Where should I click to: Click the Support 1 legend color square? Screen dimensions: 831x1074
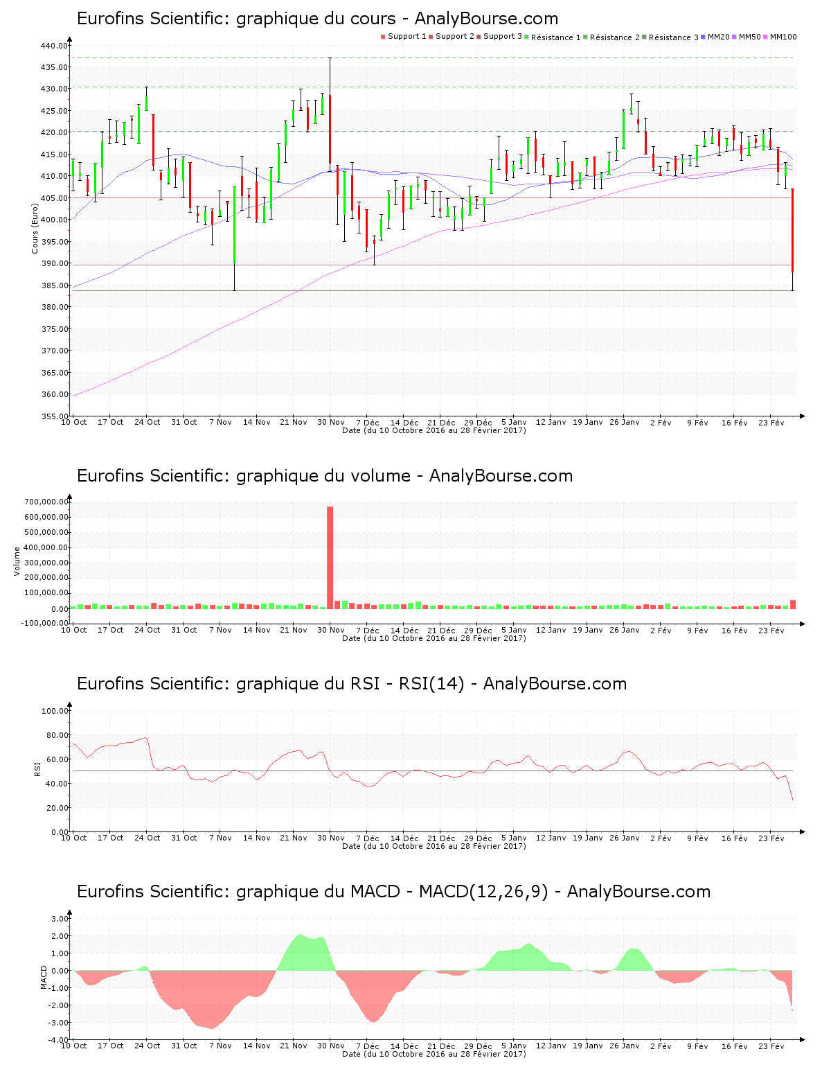coord(383,37)
